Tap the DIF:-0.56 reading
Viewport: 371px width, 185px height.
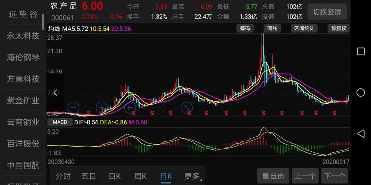click(x=86, y=122)
